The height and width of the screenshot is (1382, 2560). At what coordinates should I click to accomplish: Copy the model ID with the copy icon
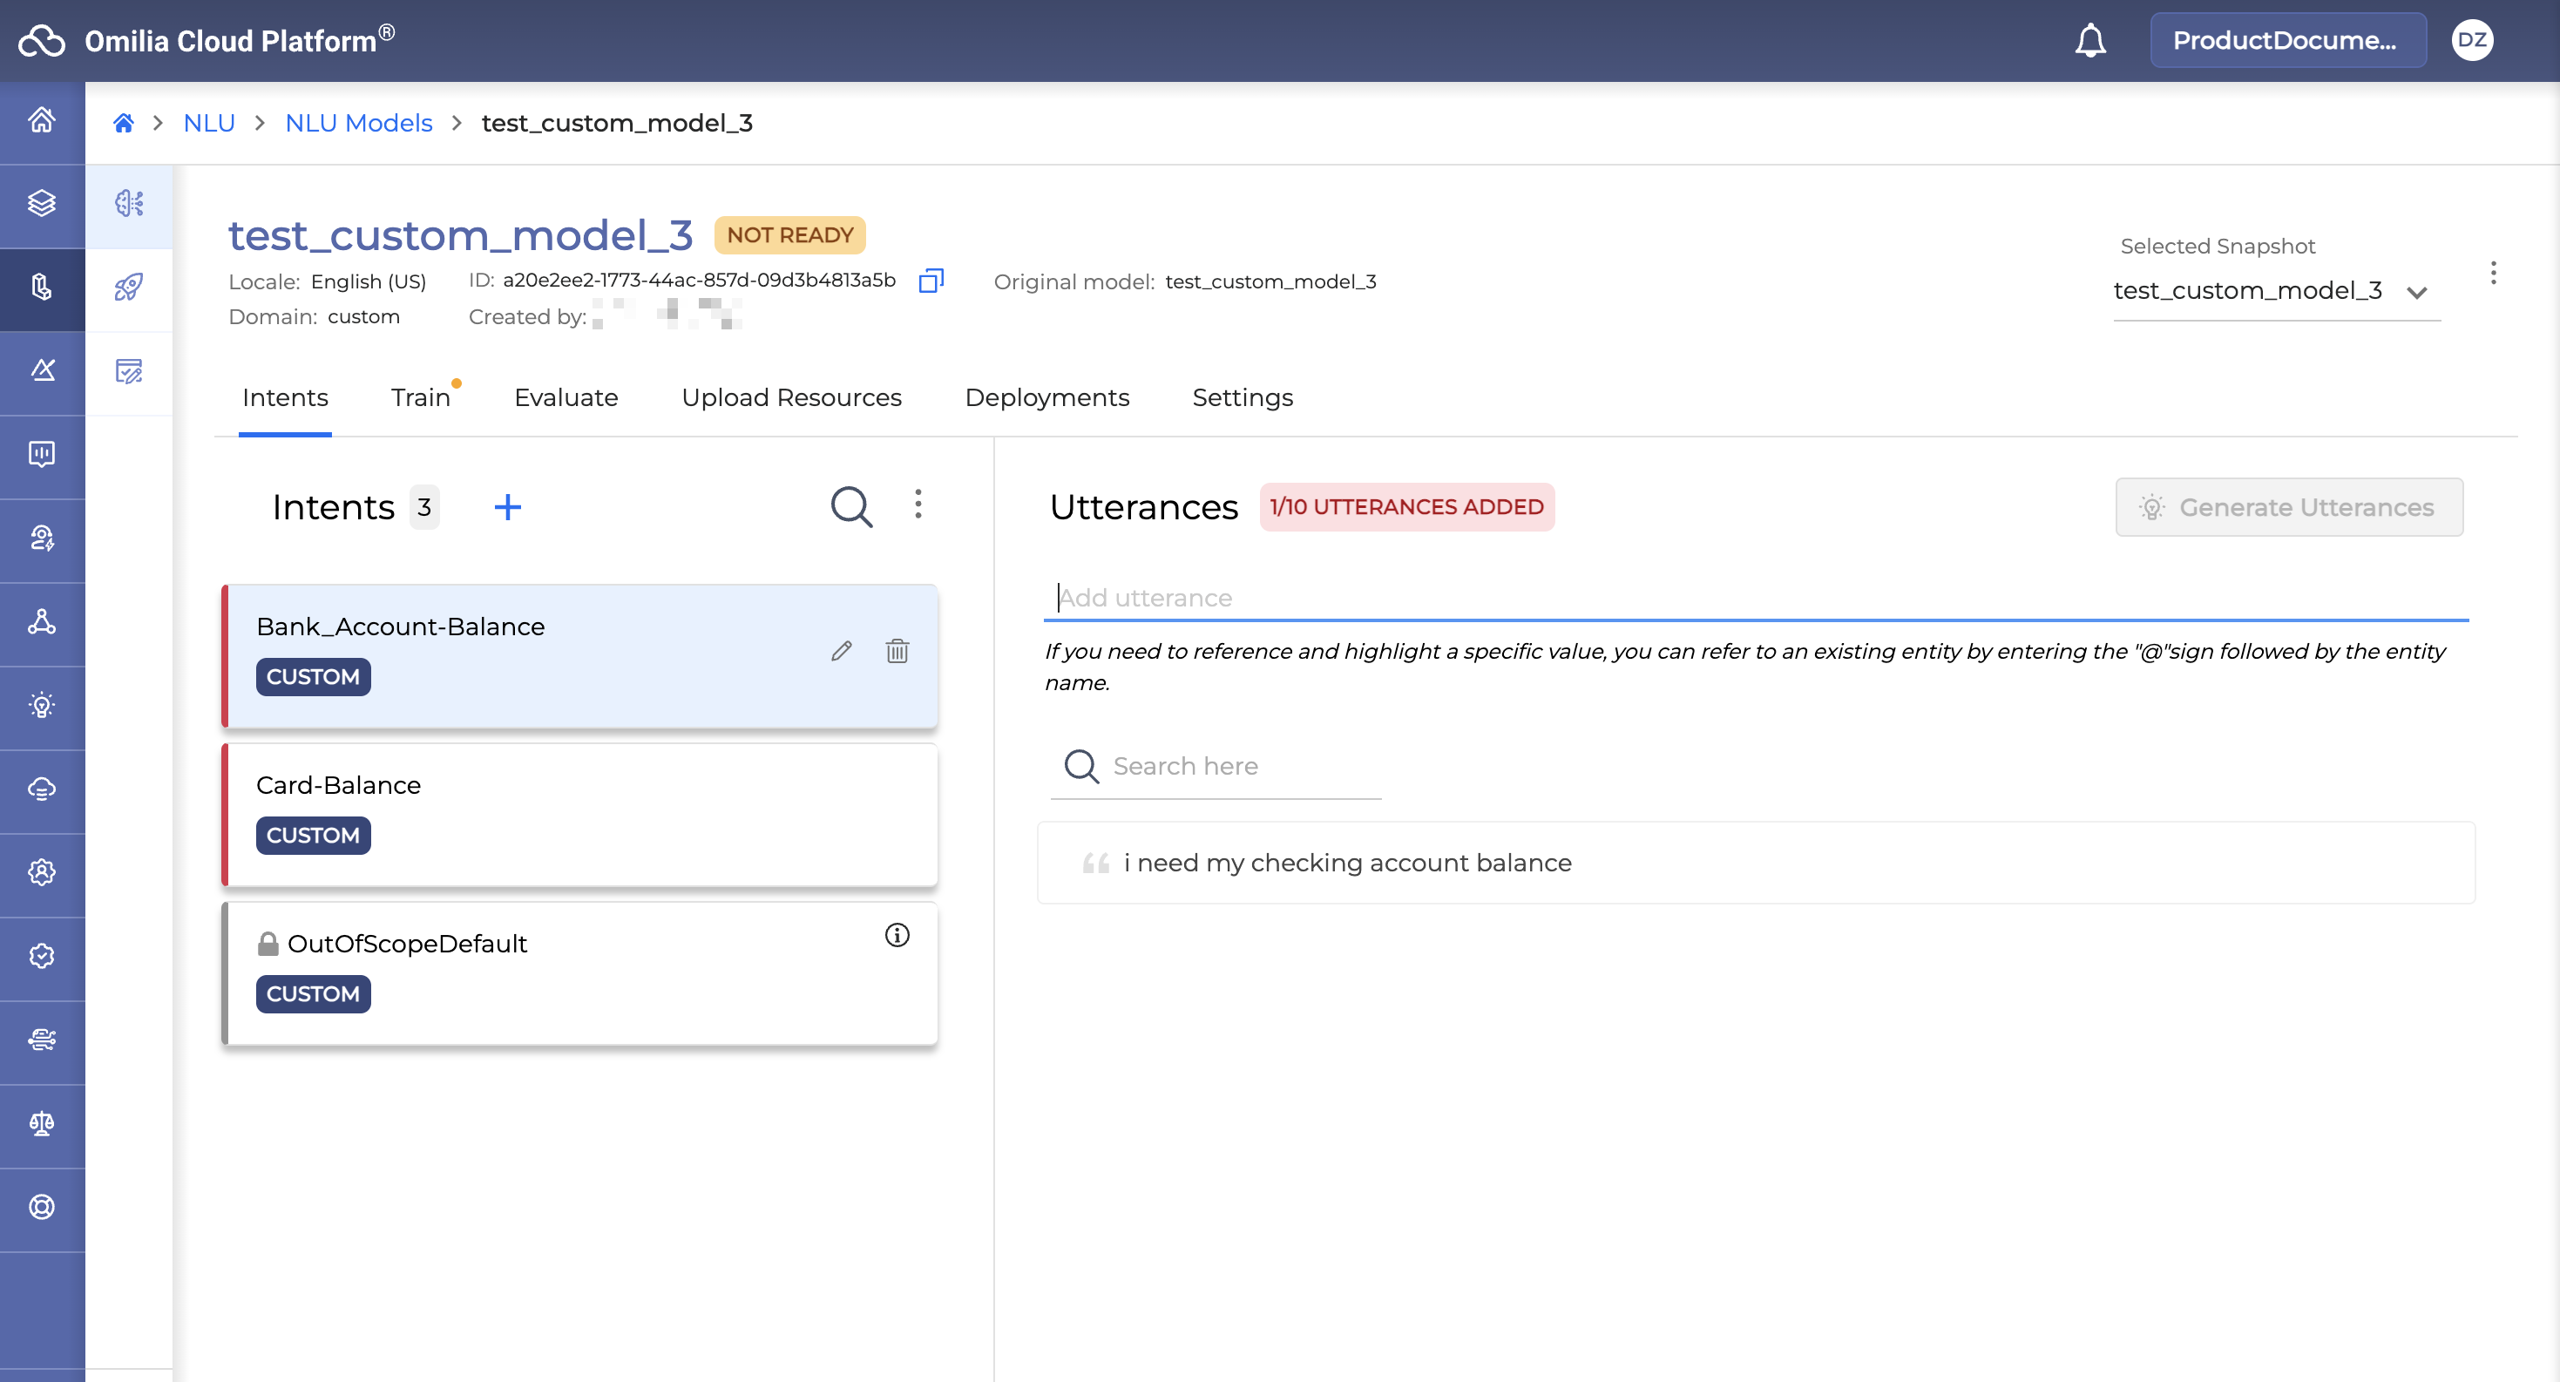(x=931, y=281)
